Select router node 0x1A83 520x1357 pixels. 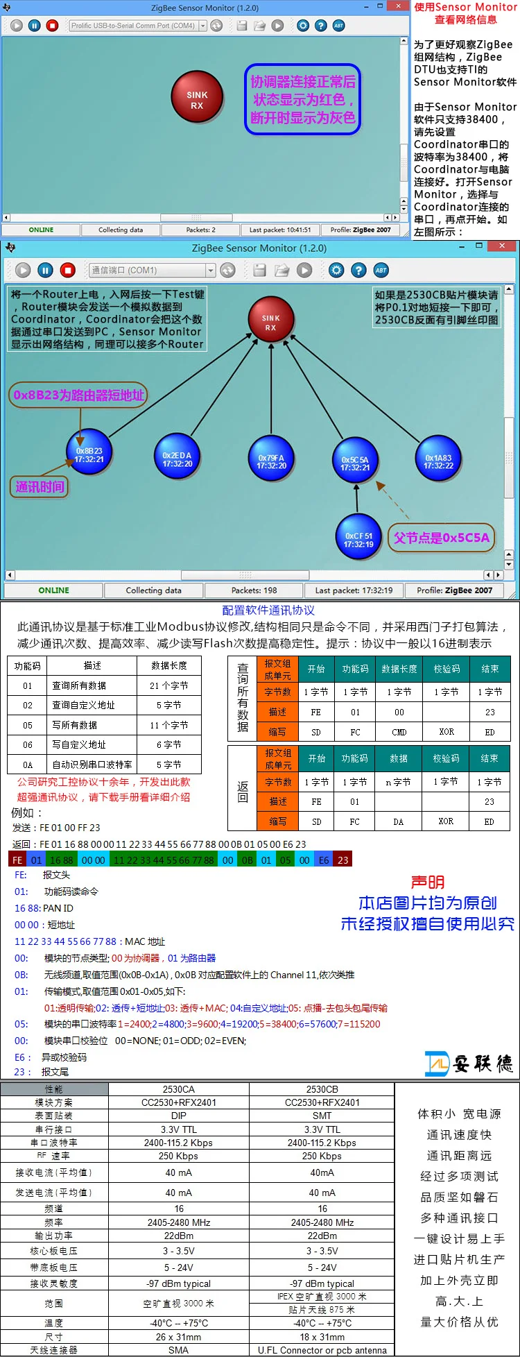click(x=438, y=459)
